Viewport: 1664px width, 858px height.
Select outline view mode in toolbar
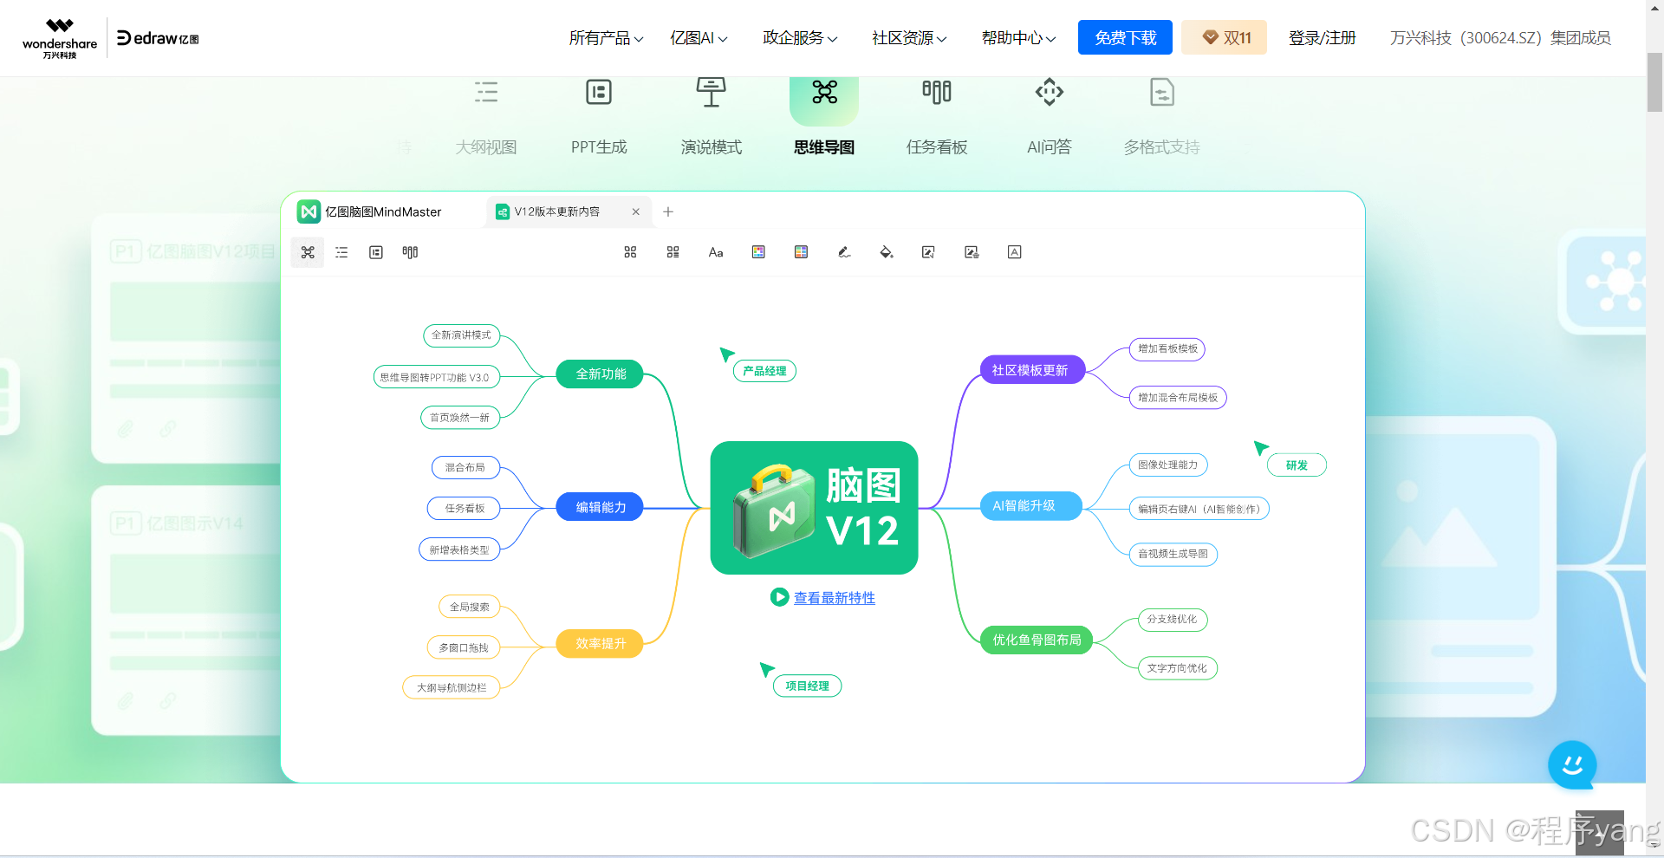pyautogui.click(x=341, y=252)
